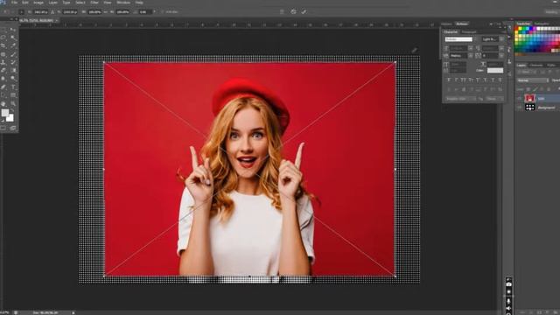Switch to warp mode icon in options bar
This screenshot has width=560, height=315.
point(282,11)
